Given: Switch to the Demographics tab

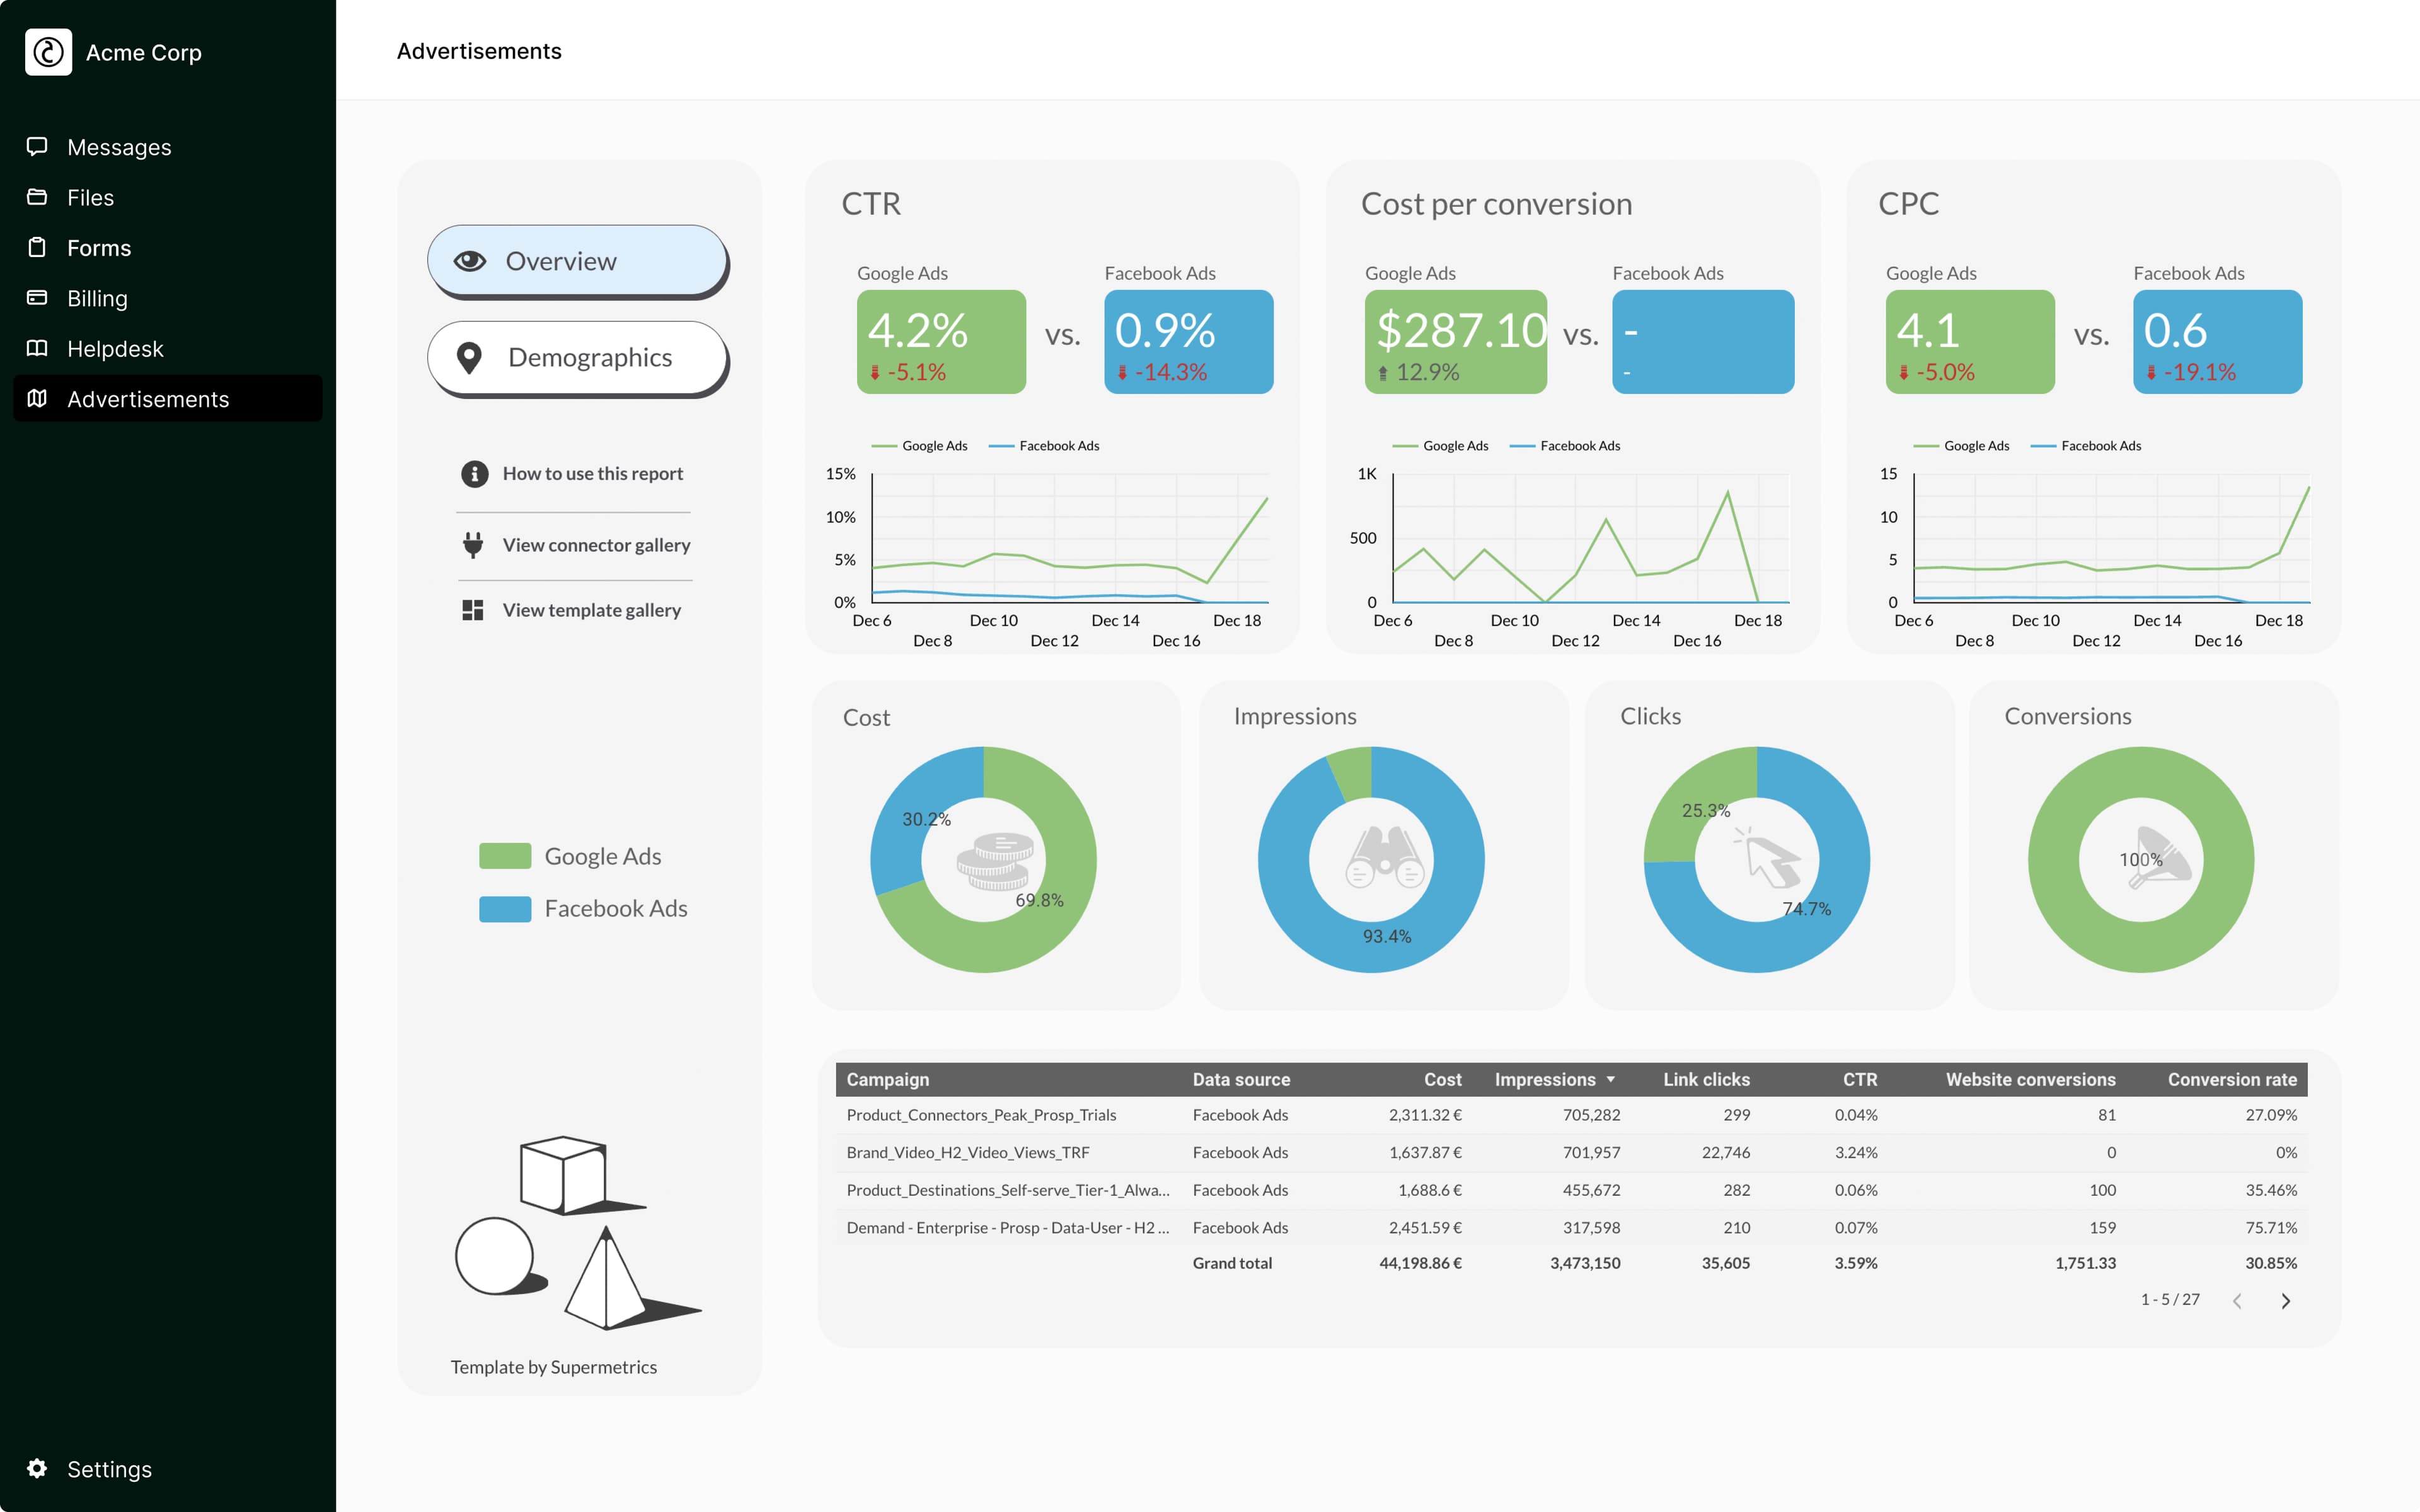Looking at the screenshot, I should pyautogui.click(x=577, y=358).
